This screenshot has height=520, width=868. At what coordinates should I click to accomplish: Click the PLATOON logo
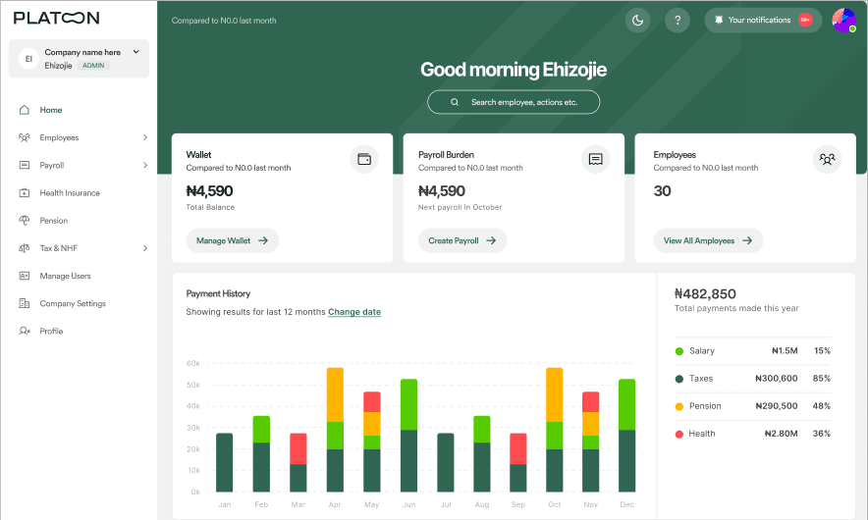(x=57, y=18)
